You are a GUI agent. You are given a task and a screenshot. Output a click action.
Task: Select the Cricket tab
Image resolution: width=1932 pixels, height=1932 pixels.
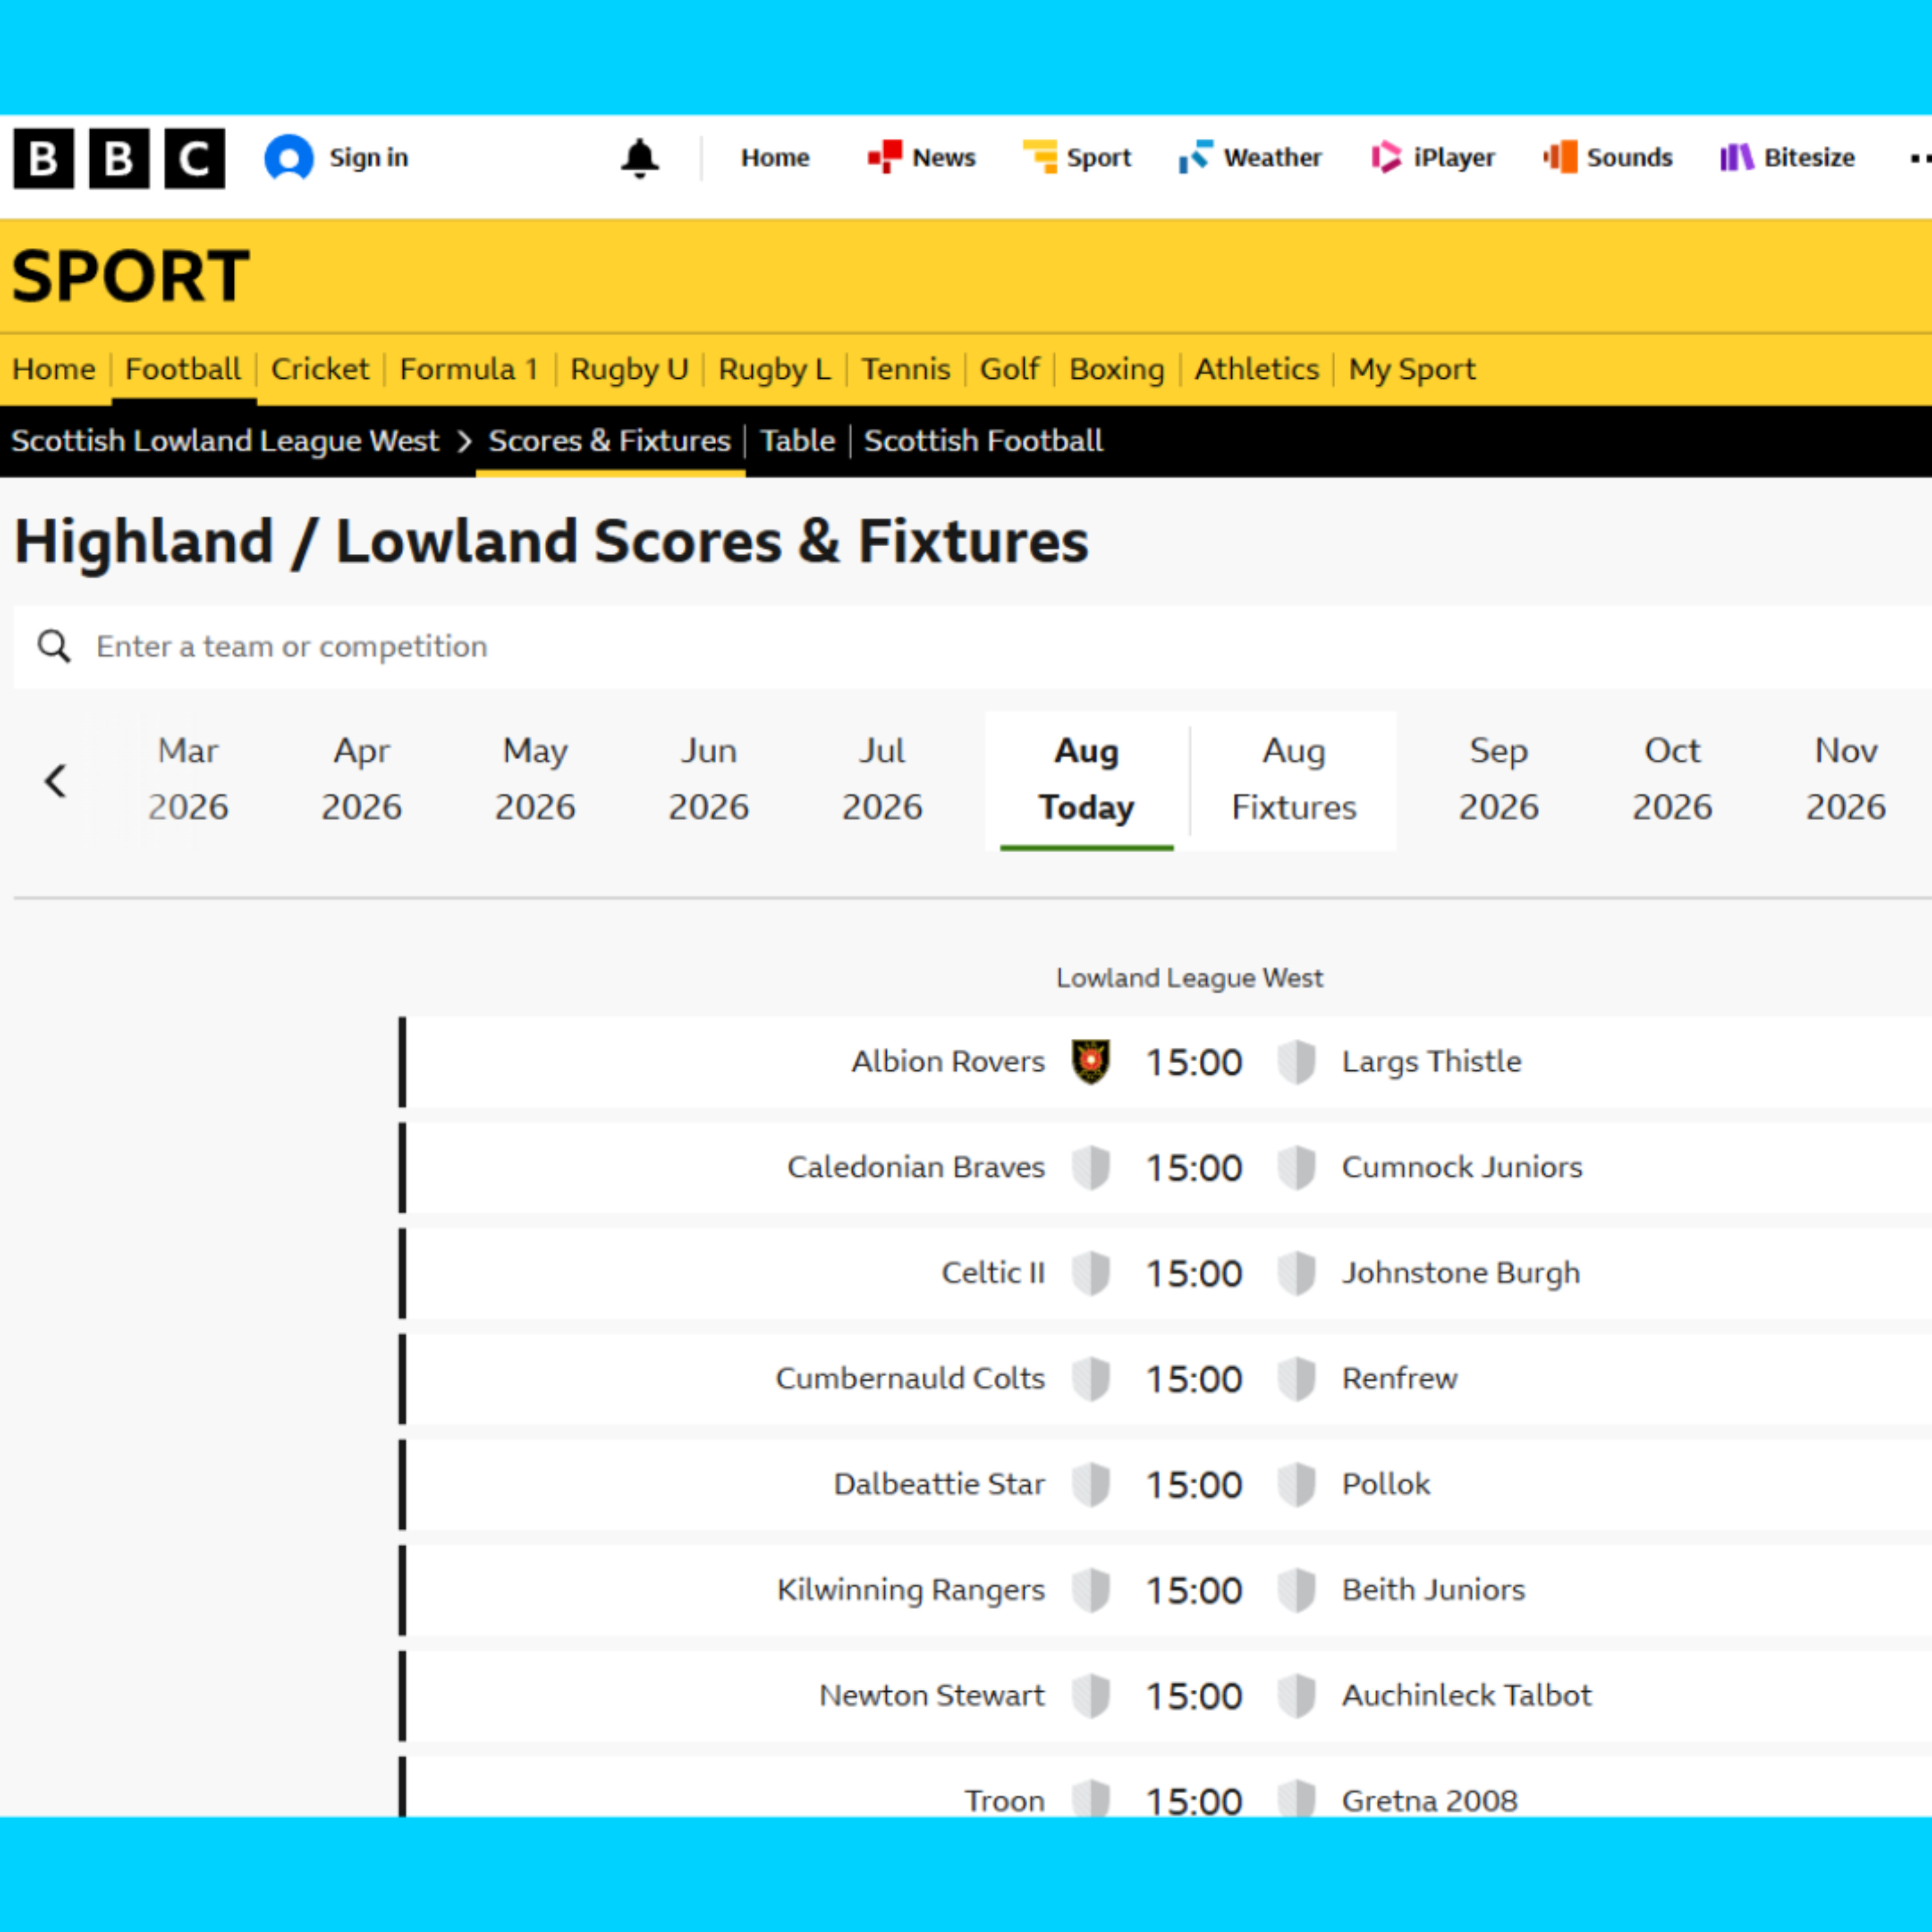pyautogui.click(x=320, y=369)
